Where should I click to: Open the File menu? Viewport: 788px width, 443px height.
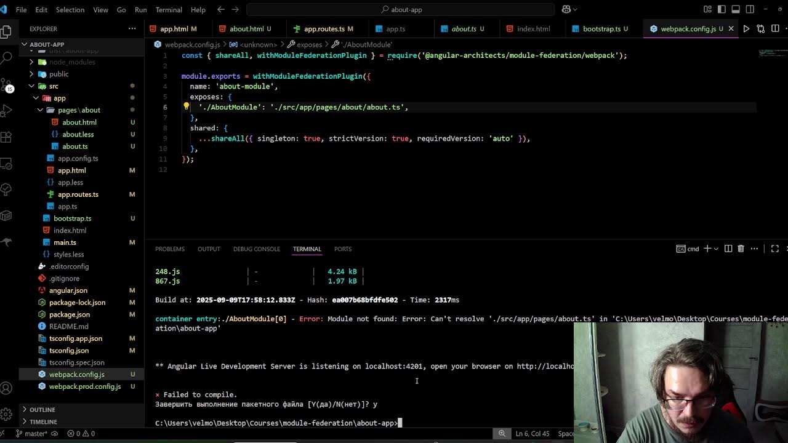(x=21, y=10)
